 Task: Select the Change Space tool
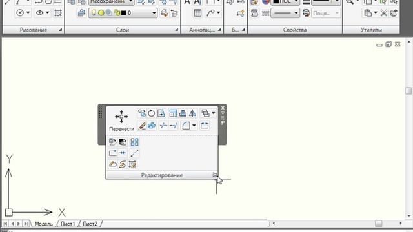(123, 142)
